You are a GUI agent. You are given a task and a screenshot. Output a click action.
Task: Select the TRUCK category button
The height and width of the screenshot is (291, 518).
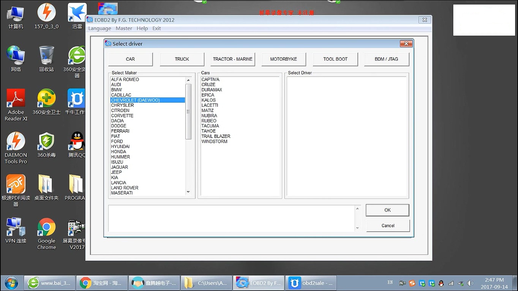tap(182, 59)
